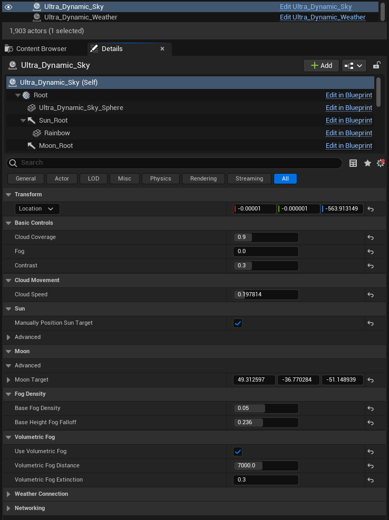This screenshot has height=520, width=389.
Task: Toggle visibility eye for Ultra_Dynamic_Sky
Action: 8,7
